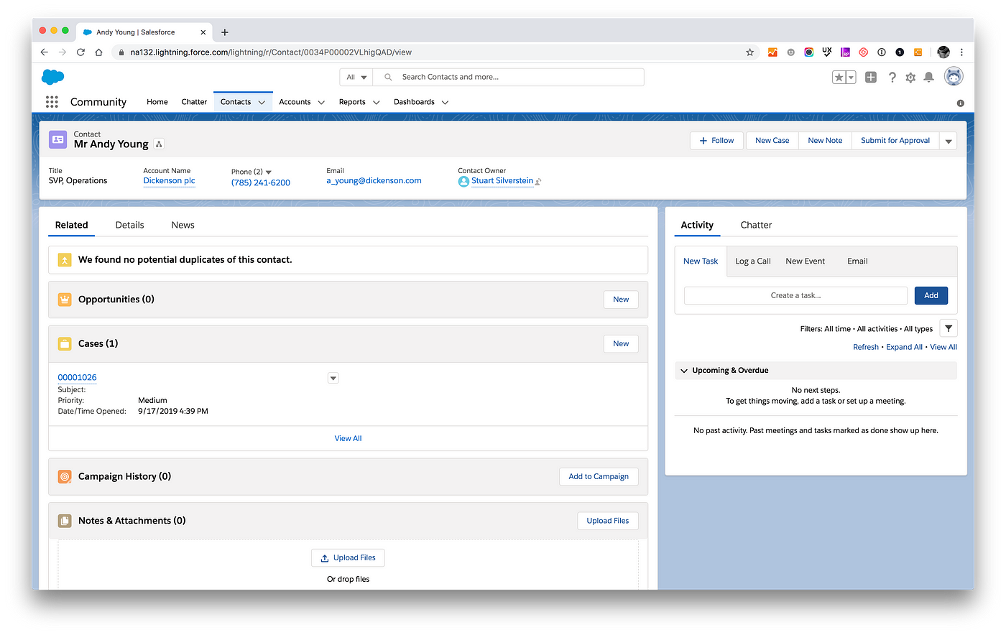Viewport: 1006px width, 635px height.
Task: Open the Dickenson plc account link
Action: (169, 181)
